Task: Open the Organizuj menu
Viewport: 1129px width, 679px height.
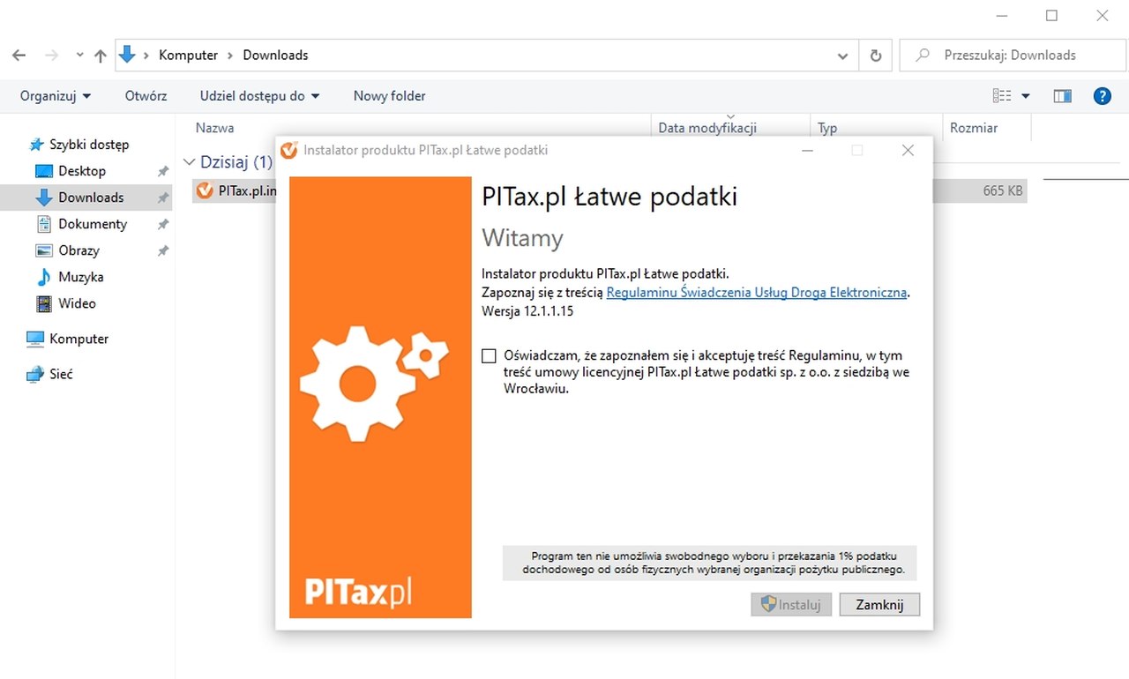Action: (56, 96)
